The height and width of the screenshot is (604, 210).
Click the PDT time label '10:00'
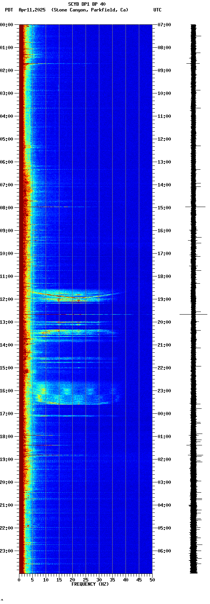7,254
